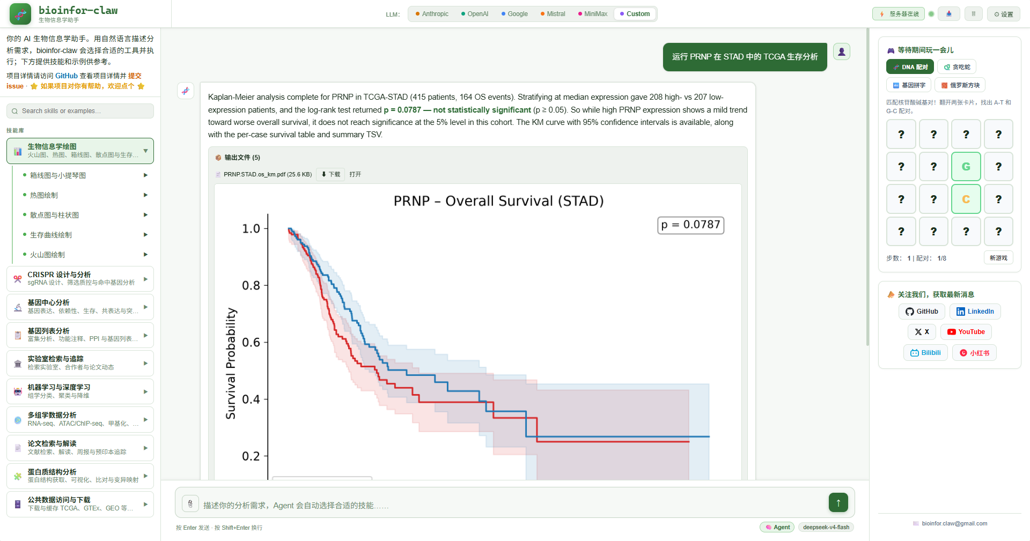1030x541 pixels.
Task: Select OpenAI as the LLM provider
Action: [475, 14]
